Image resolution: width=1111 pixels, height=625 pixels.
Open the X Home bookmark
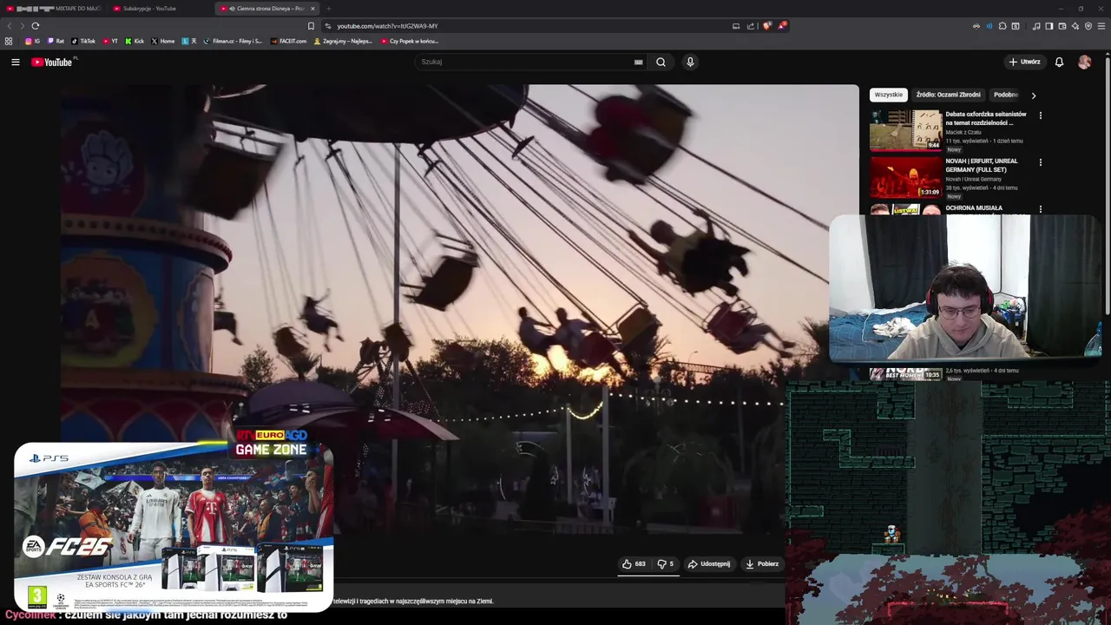[x=163, y=41]
